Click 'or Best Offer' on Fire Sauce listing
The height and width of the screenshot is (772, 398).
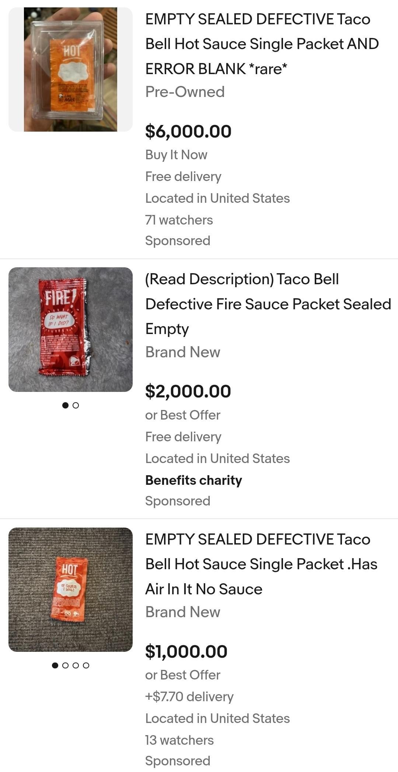click(x=182, y=415)
